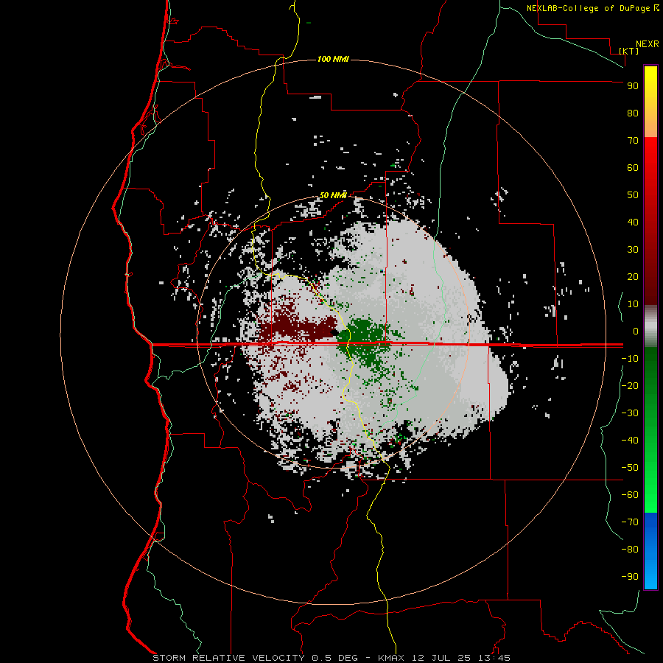Click the 50 value on the velocity scale
The height and width of the screenshot is (663, 663).
(633, 195)
